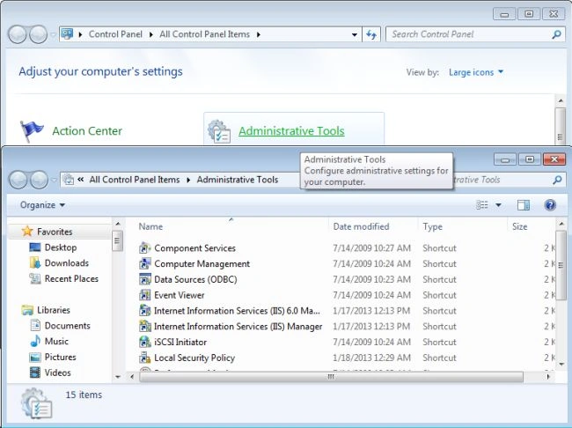Open recent pages arrow in Control Panel window

coord(54,34)
